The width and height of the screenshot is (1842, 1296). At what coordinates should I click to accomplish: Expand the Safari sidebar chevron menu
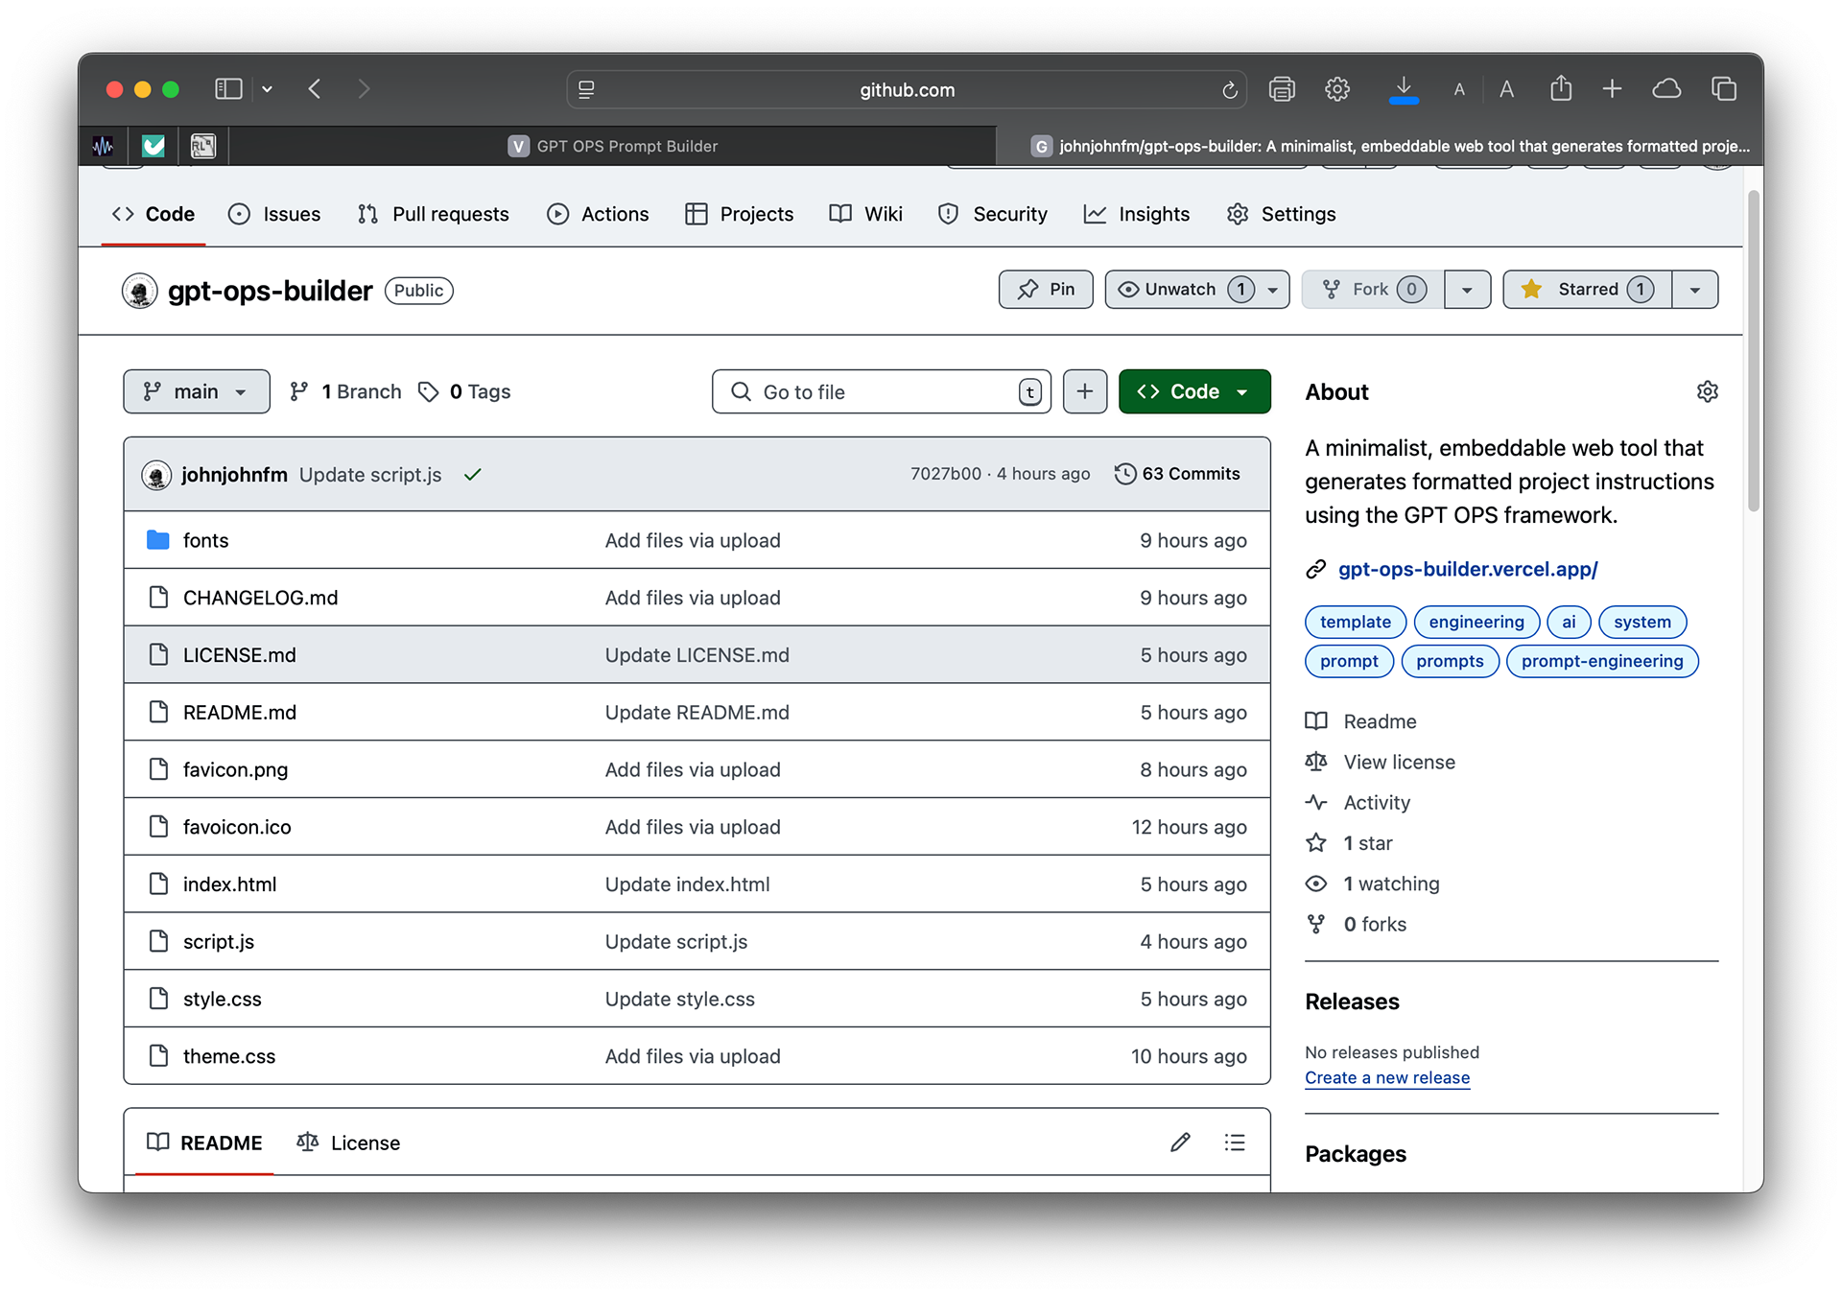coord(267,89)
